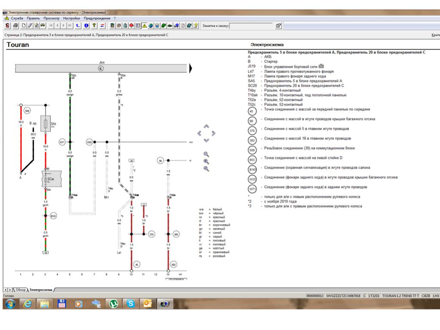Click the yellow warning triangle toolbar icon
Image resolution: width=440 pixels, height=330 pixels.
point(144,25)
